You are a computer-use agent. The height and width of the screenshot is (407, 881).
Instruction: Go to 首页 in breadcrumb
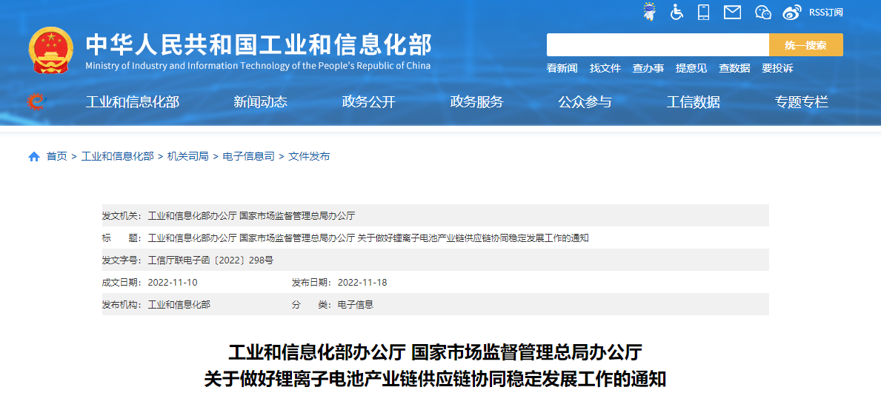pos(57,157)
